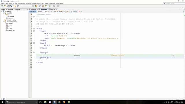Open the Ferramentas menu
This screenshot has width=185, height=104.
point(52,3)
